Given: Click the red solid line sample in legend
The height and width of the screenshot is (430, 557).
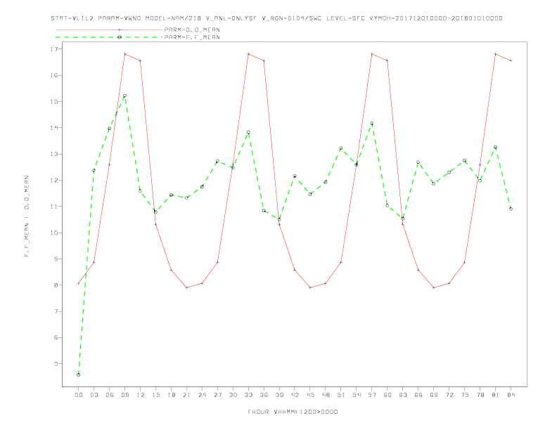Looking at the screenshot, I should (109, 30).
